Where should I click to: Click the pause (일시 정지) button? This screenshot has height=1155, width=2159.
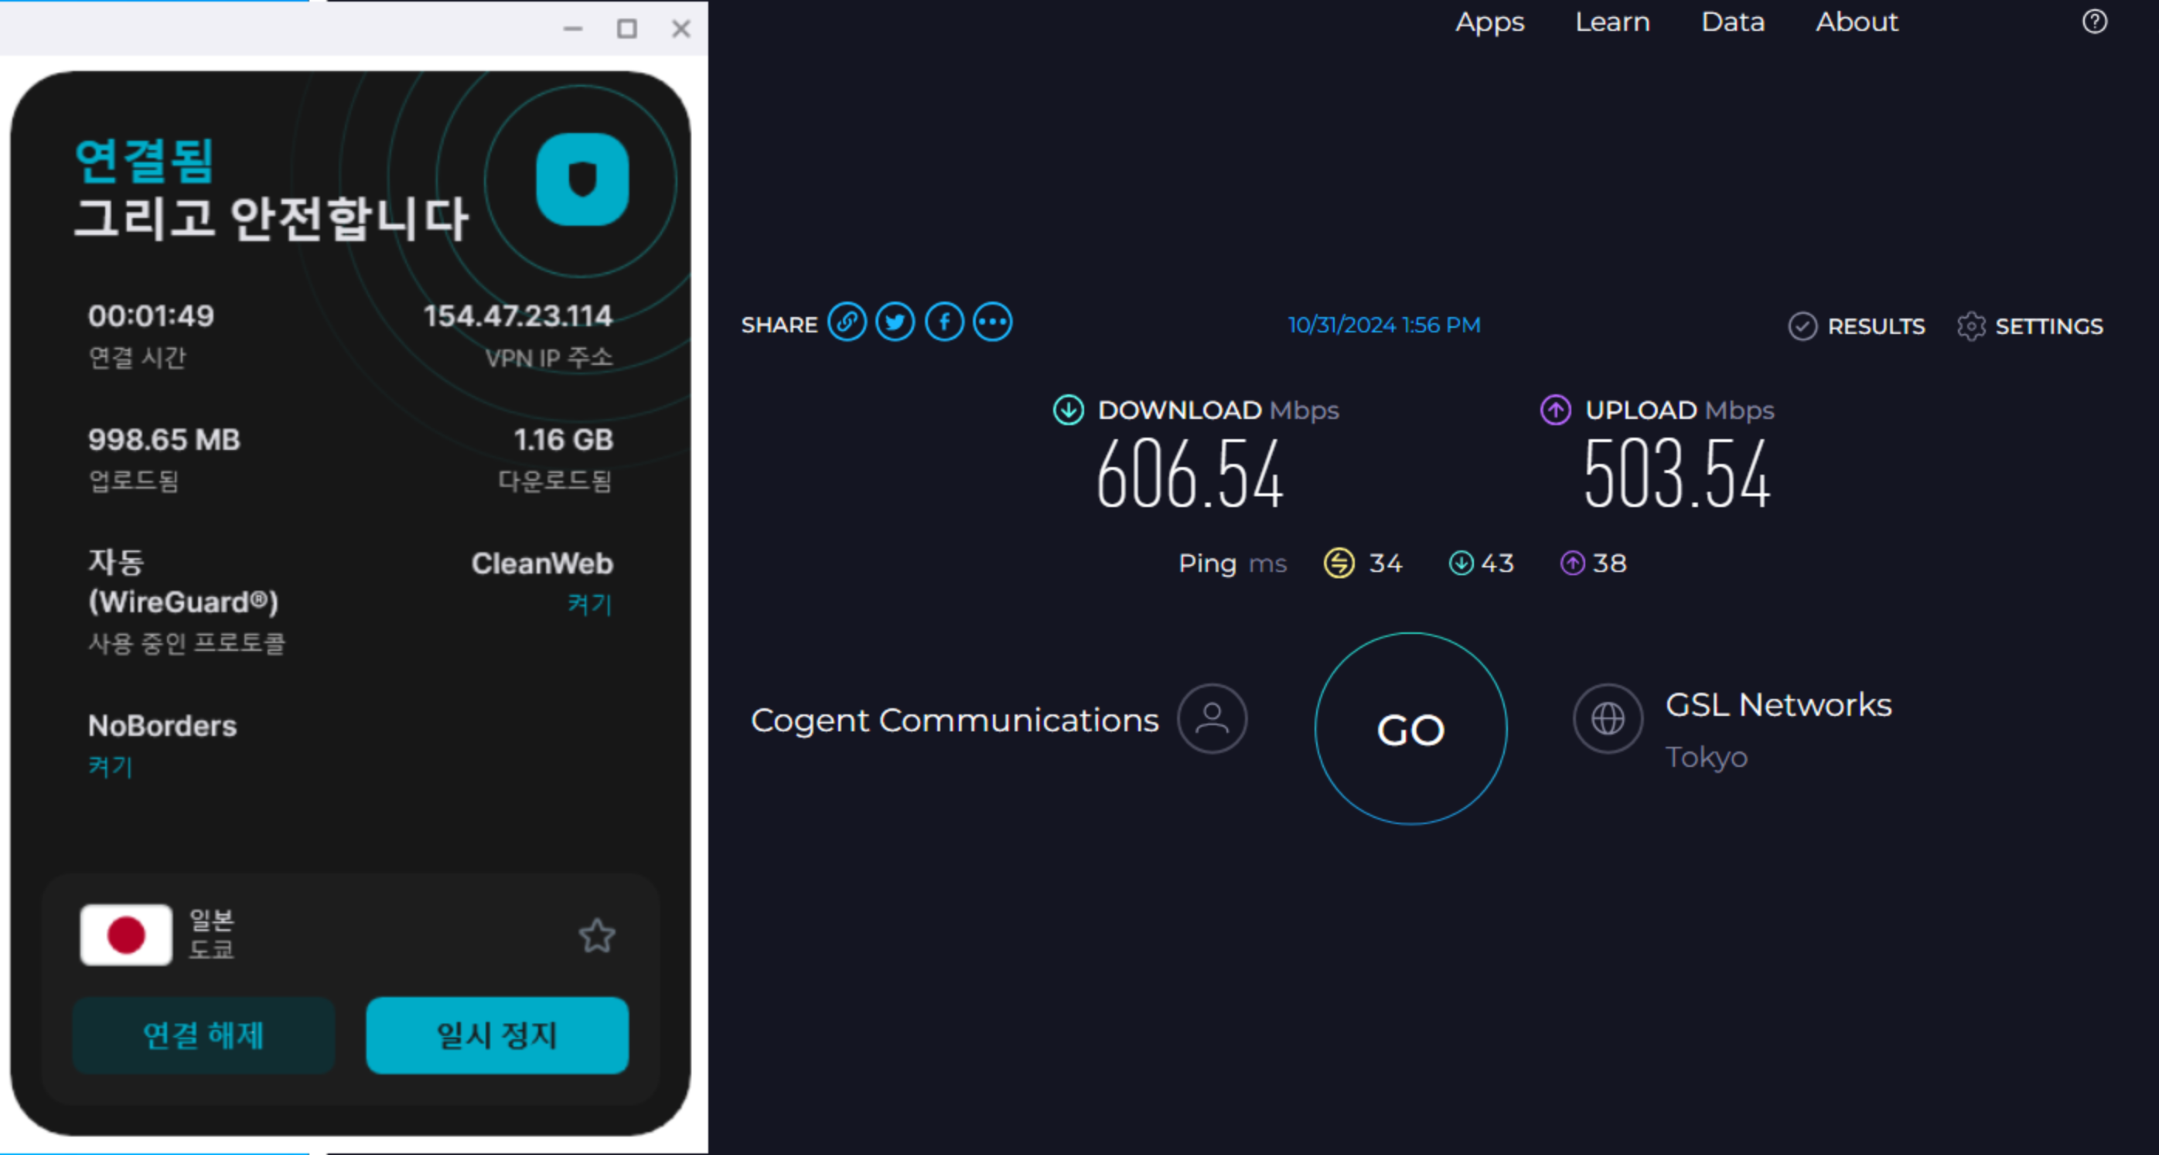pos(497,1035)
